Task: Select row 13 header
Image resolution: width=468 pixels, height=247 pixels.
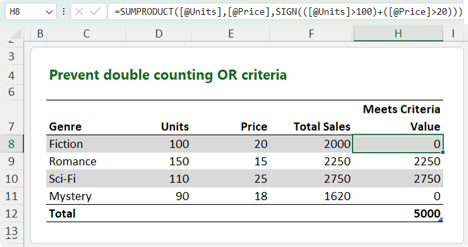Action: coord(11,231)
